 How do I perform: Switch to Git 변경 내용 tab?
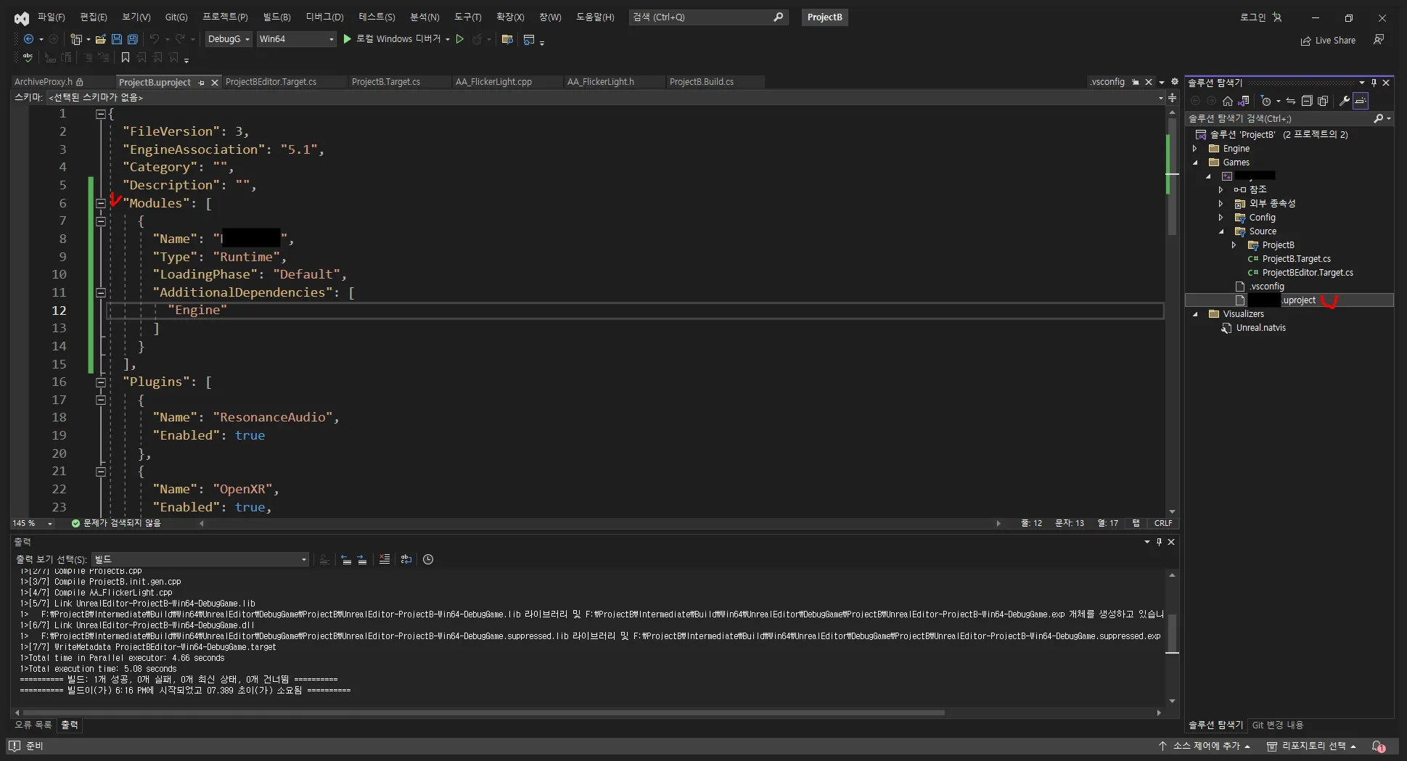(x=1278, y=725)
